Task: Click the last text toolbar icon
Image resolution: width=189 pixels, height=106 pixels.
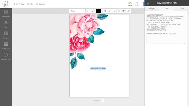Action: coord(128,11)
